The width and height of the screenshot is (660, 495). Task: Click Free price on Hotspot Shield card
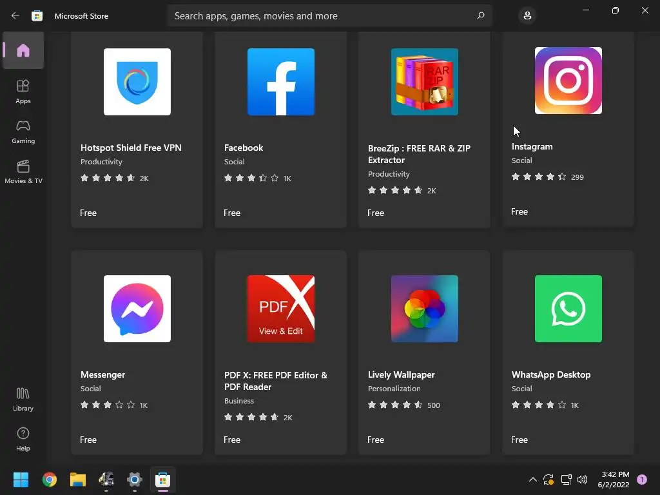click(88, 213)
